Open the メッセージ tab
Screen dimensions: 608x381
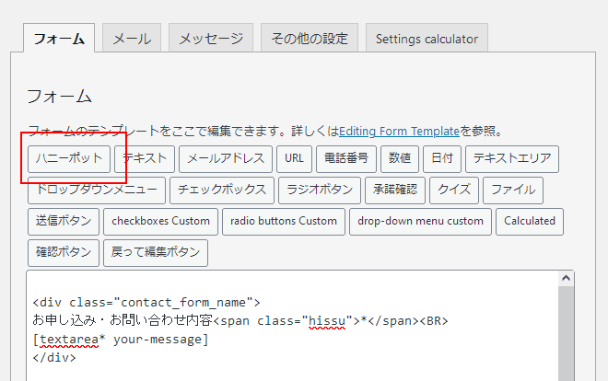click(211, 38)
